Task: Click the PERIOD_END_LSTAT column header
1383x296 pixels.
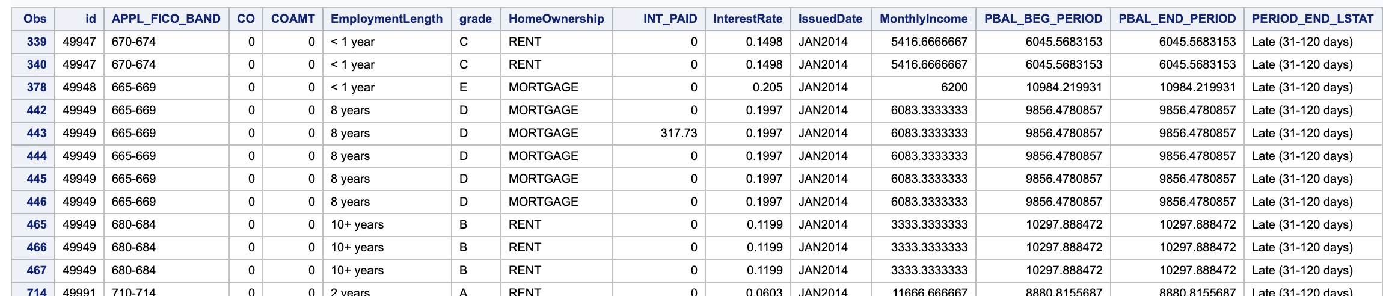Action: tap(1313, 19)
